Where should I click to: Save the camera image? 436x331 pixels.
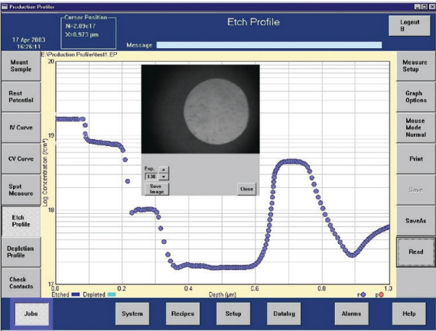[157, 189]
